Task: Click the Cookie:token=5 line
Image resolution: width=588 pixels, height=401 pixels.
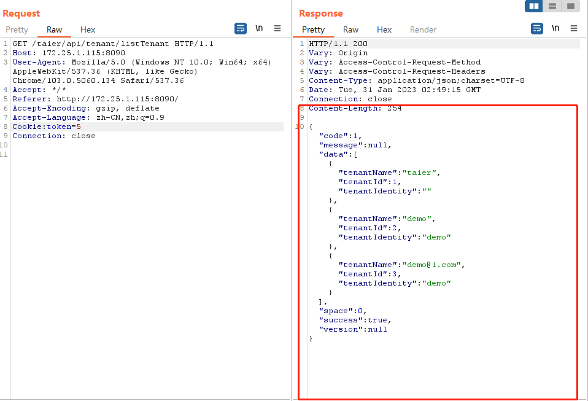Action: click(47, 127)
